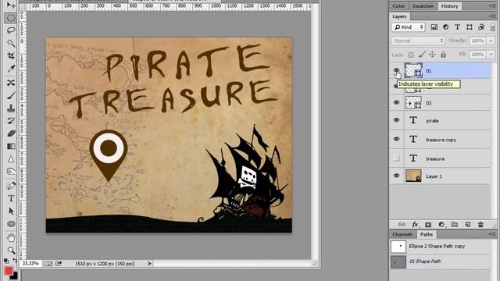Select the Dodge tool
This screenshot has width=500, height=281.
coord(11,172)
